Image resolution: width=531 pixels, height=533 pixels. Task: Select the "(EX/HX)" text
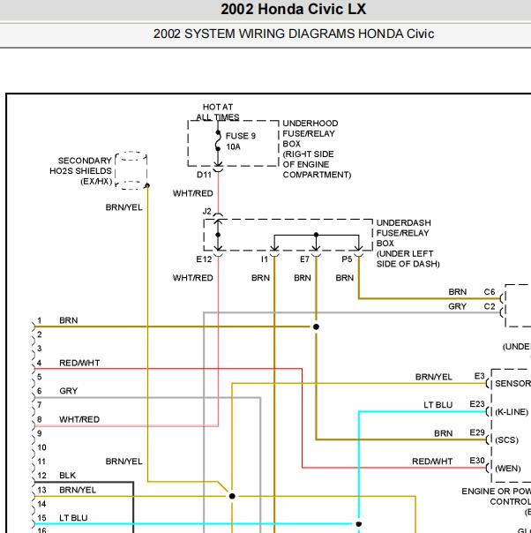[x=96, y=181]
